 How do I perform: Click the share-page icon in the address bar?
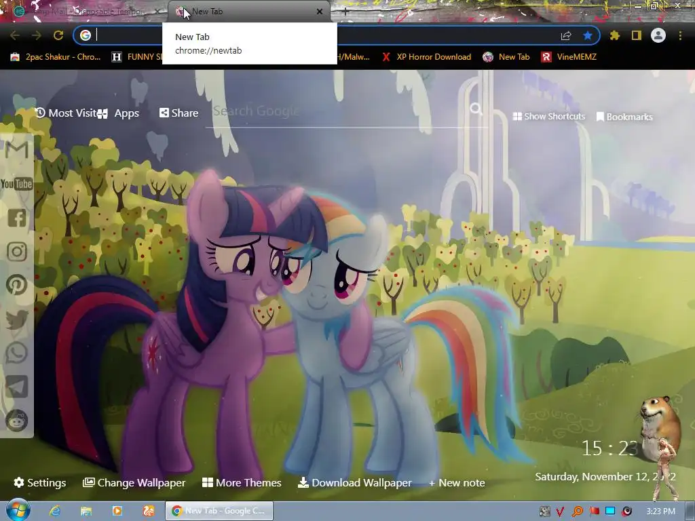pyautogui.click(x=566, y=35)
